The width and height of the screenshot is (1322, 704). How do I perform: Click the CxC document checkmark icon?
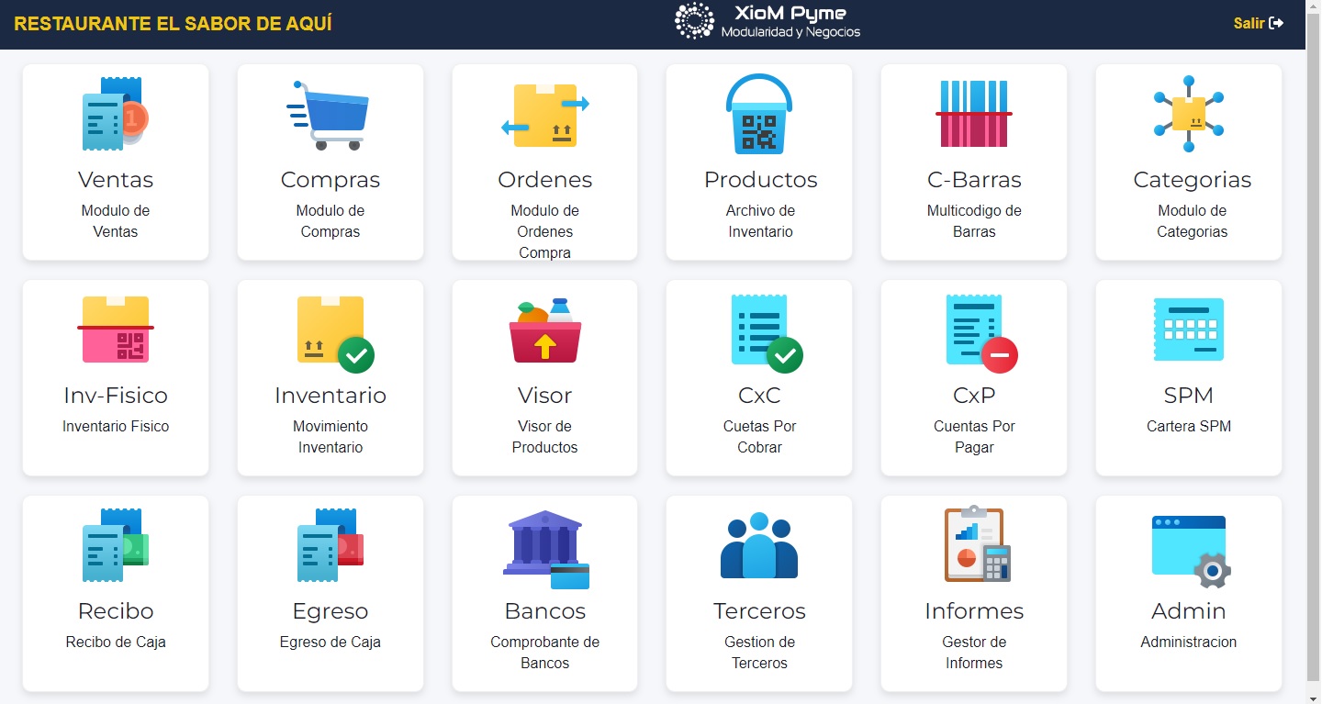tap(763, 332)
